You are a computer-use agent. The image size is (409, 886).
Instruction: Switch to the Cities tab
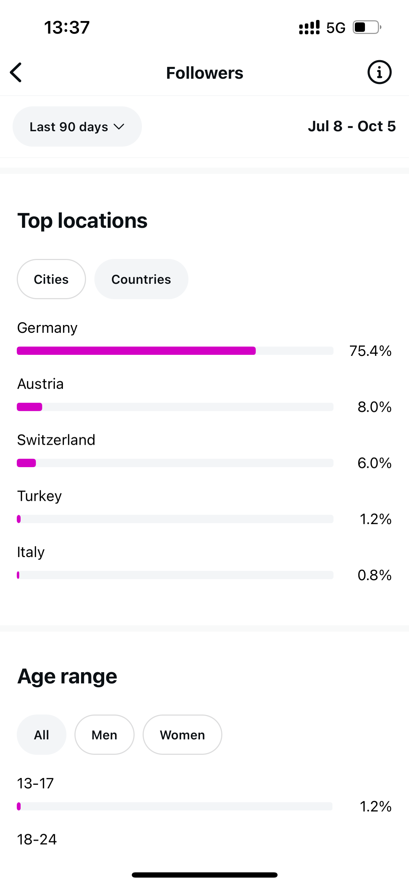tap(51, 279)
